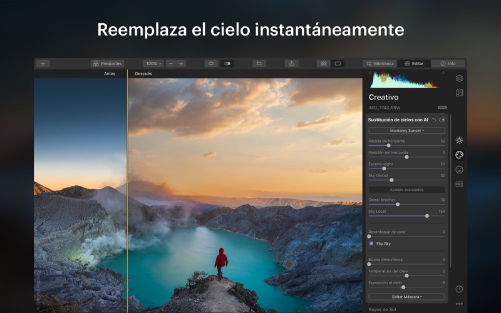Open the clock history icon

pyautogui.click(x=459, y=289)
